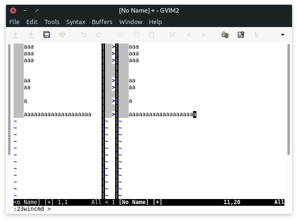Click the ':23wincmd >' command line
This screenshot has height=221, width=298.
click(32, 209)
